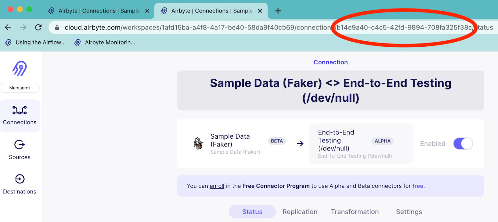Click the Connection breadcrumb link
The image size is (498, 222).
[x=331, y=62]
